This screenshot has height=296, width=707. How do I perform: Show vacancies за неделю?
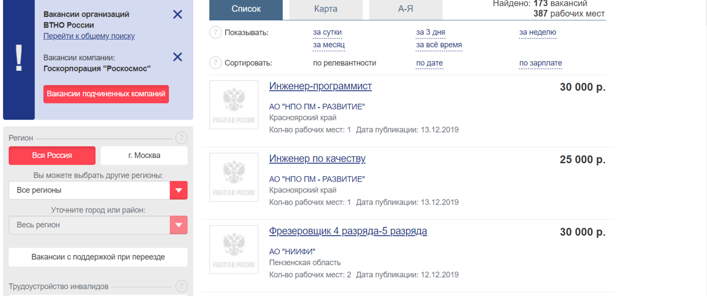537,32
